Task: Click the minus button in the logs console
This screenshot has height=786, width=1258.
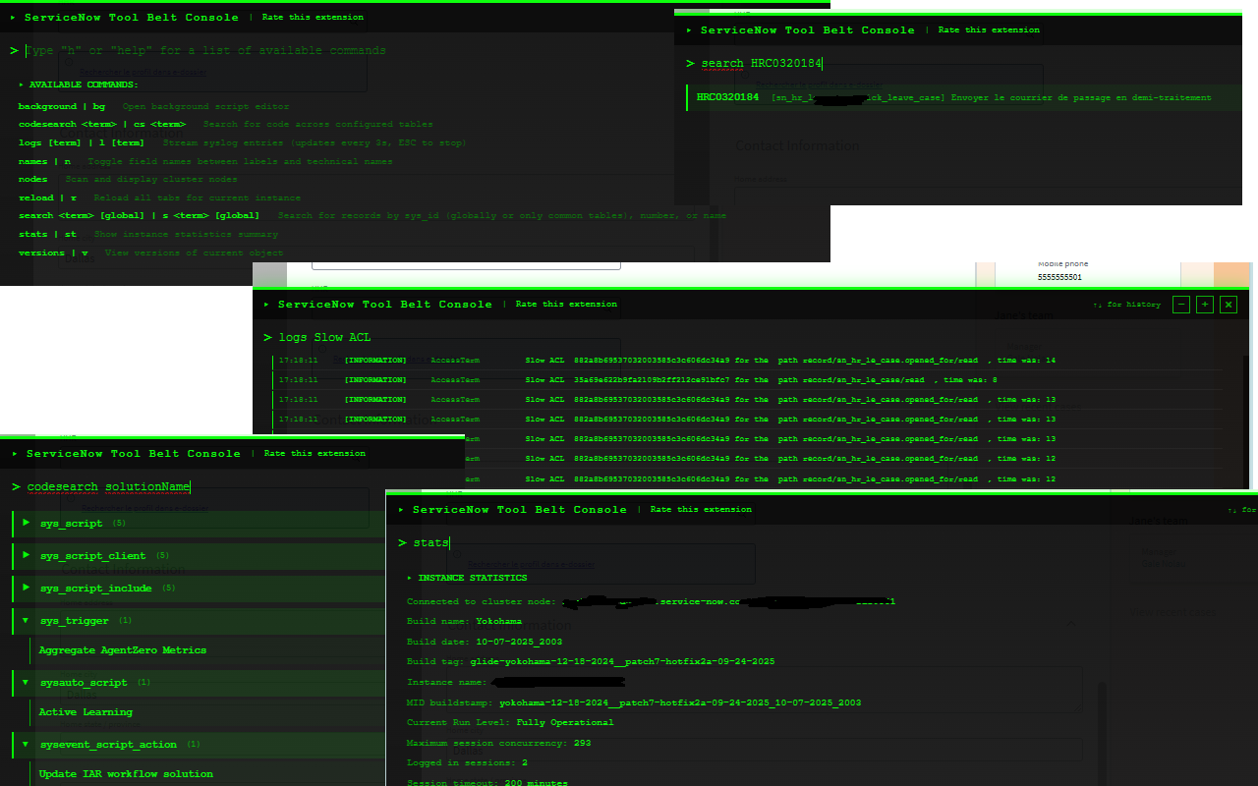Action: 1181,305
